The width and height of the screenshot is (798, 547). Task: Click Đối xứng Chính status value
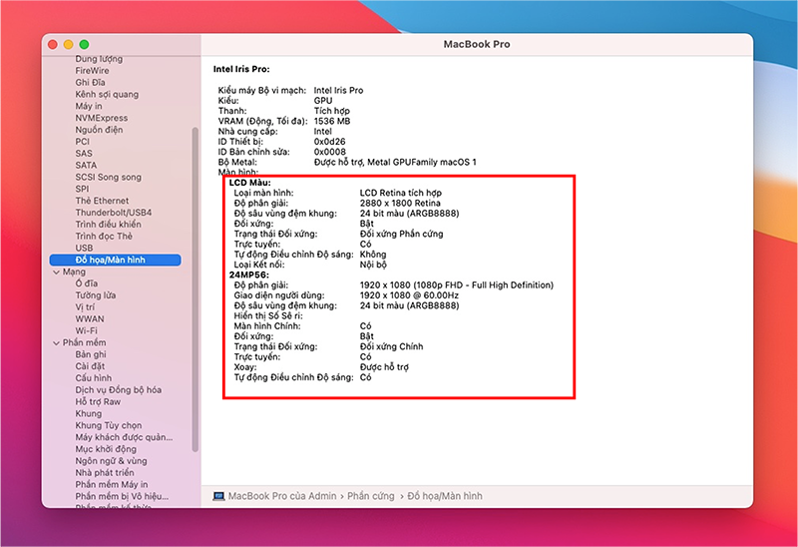point(391,346)
